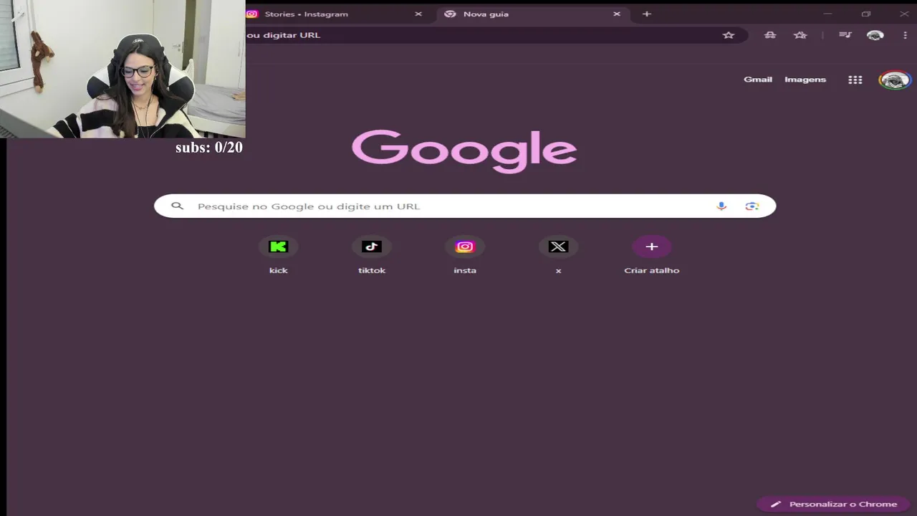This screenshot has height=516, width=917.
Task: Start voice search with microphone icon
Action: 721,206
